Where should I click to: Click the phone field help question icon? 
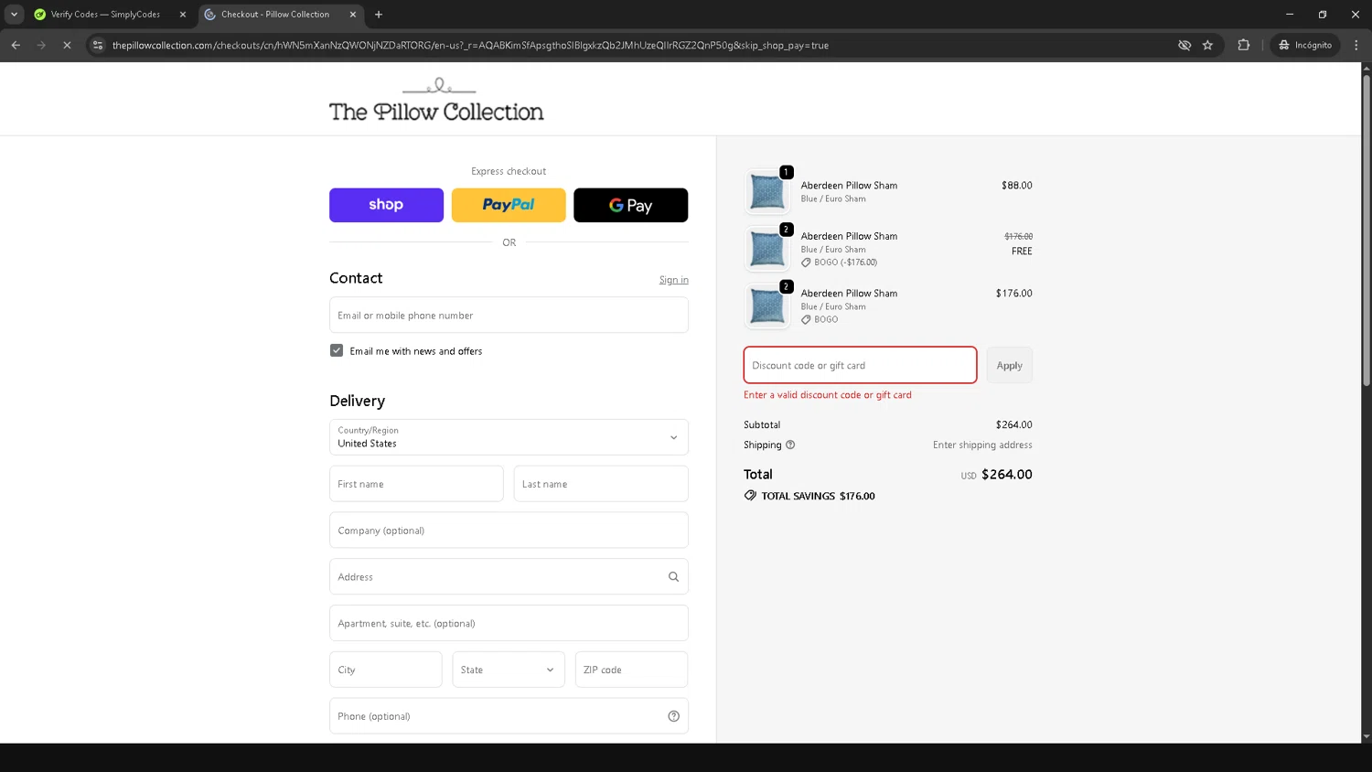pyautogui.click(x=674, y=716)
